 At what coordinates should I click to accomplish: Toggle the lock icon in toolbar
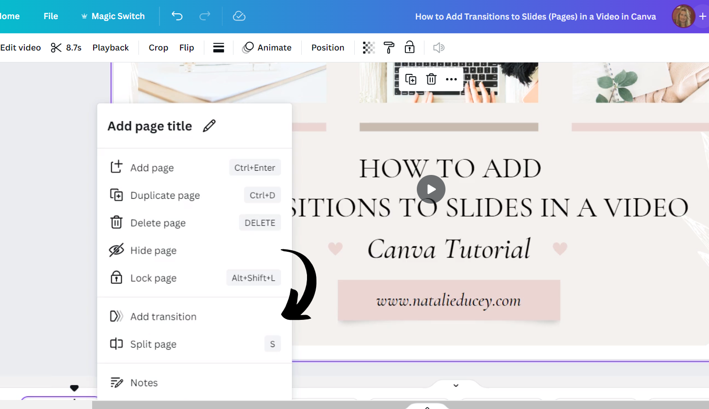point(410,47)
